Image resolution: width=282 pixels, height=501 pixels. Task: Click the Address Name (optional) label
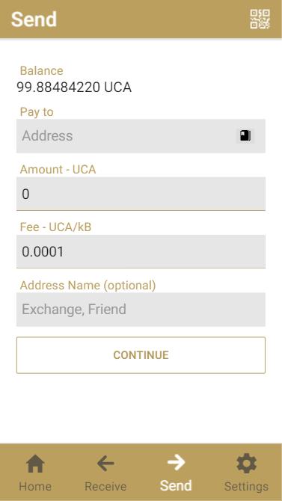88,286
